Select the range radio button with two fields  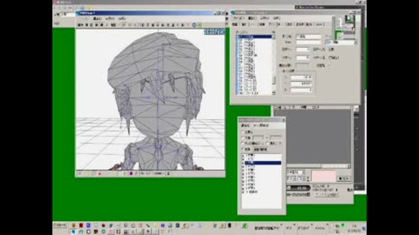(243, 138)
